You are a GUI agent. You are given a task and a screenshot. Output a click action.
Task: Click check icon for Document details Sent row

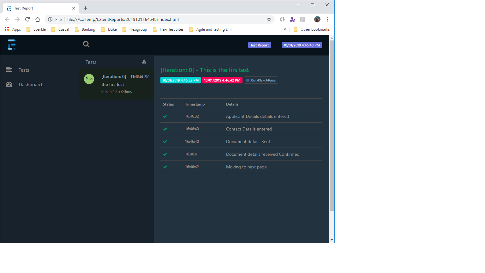[x=165, y=142]
